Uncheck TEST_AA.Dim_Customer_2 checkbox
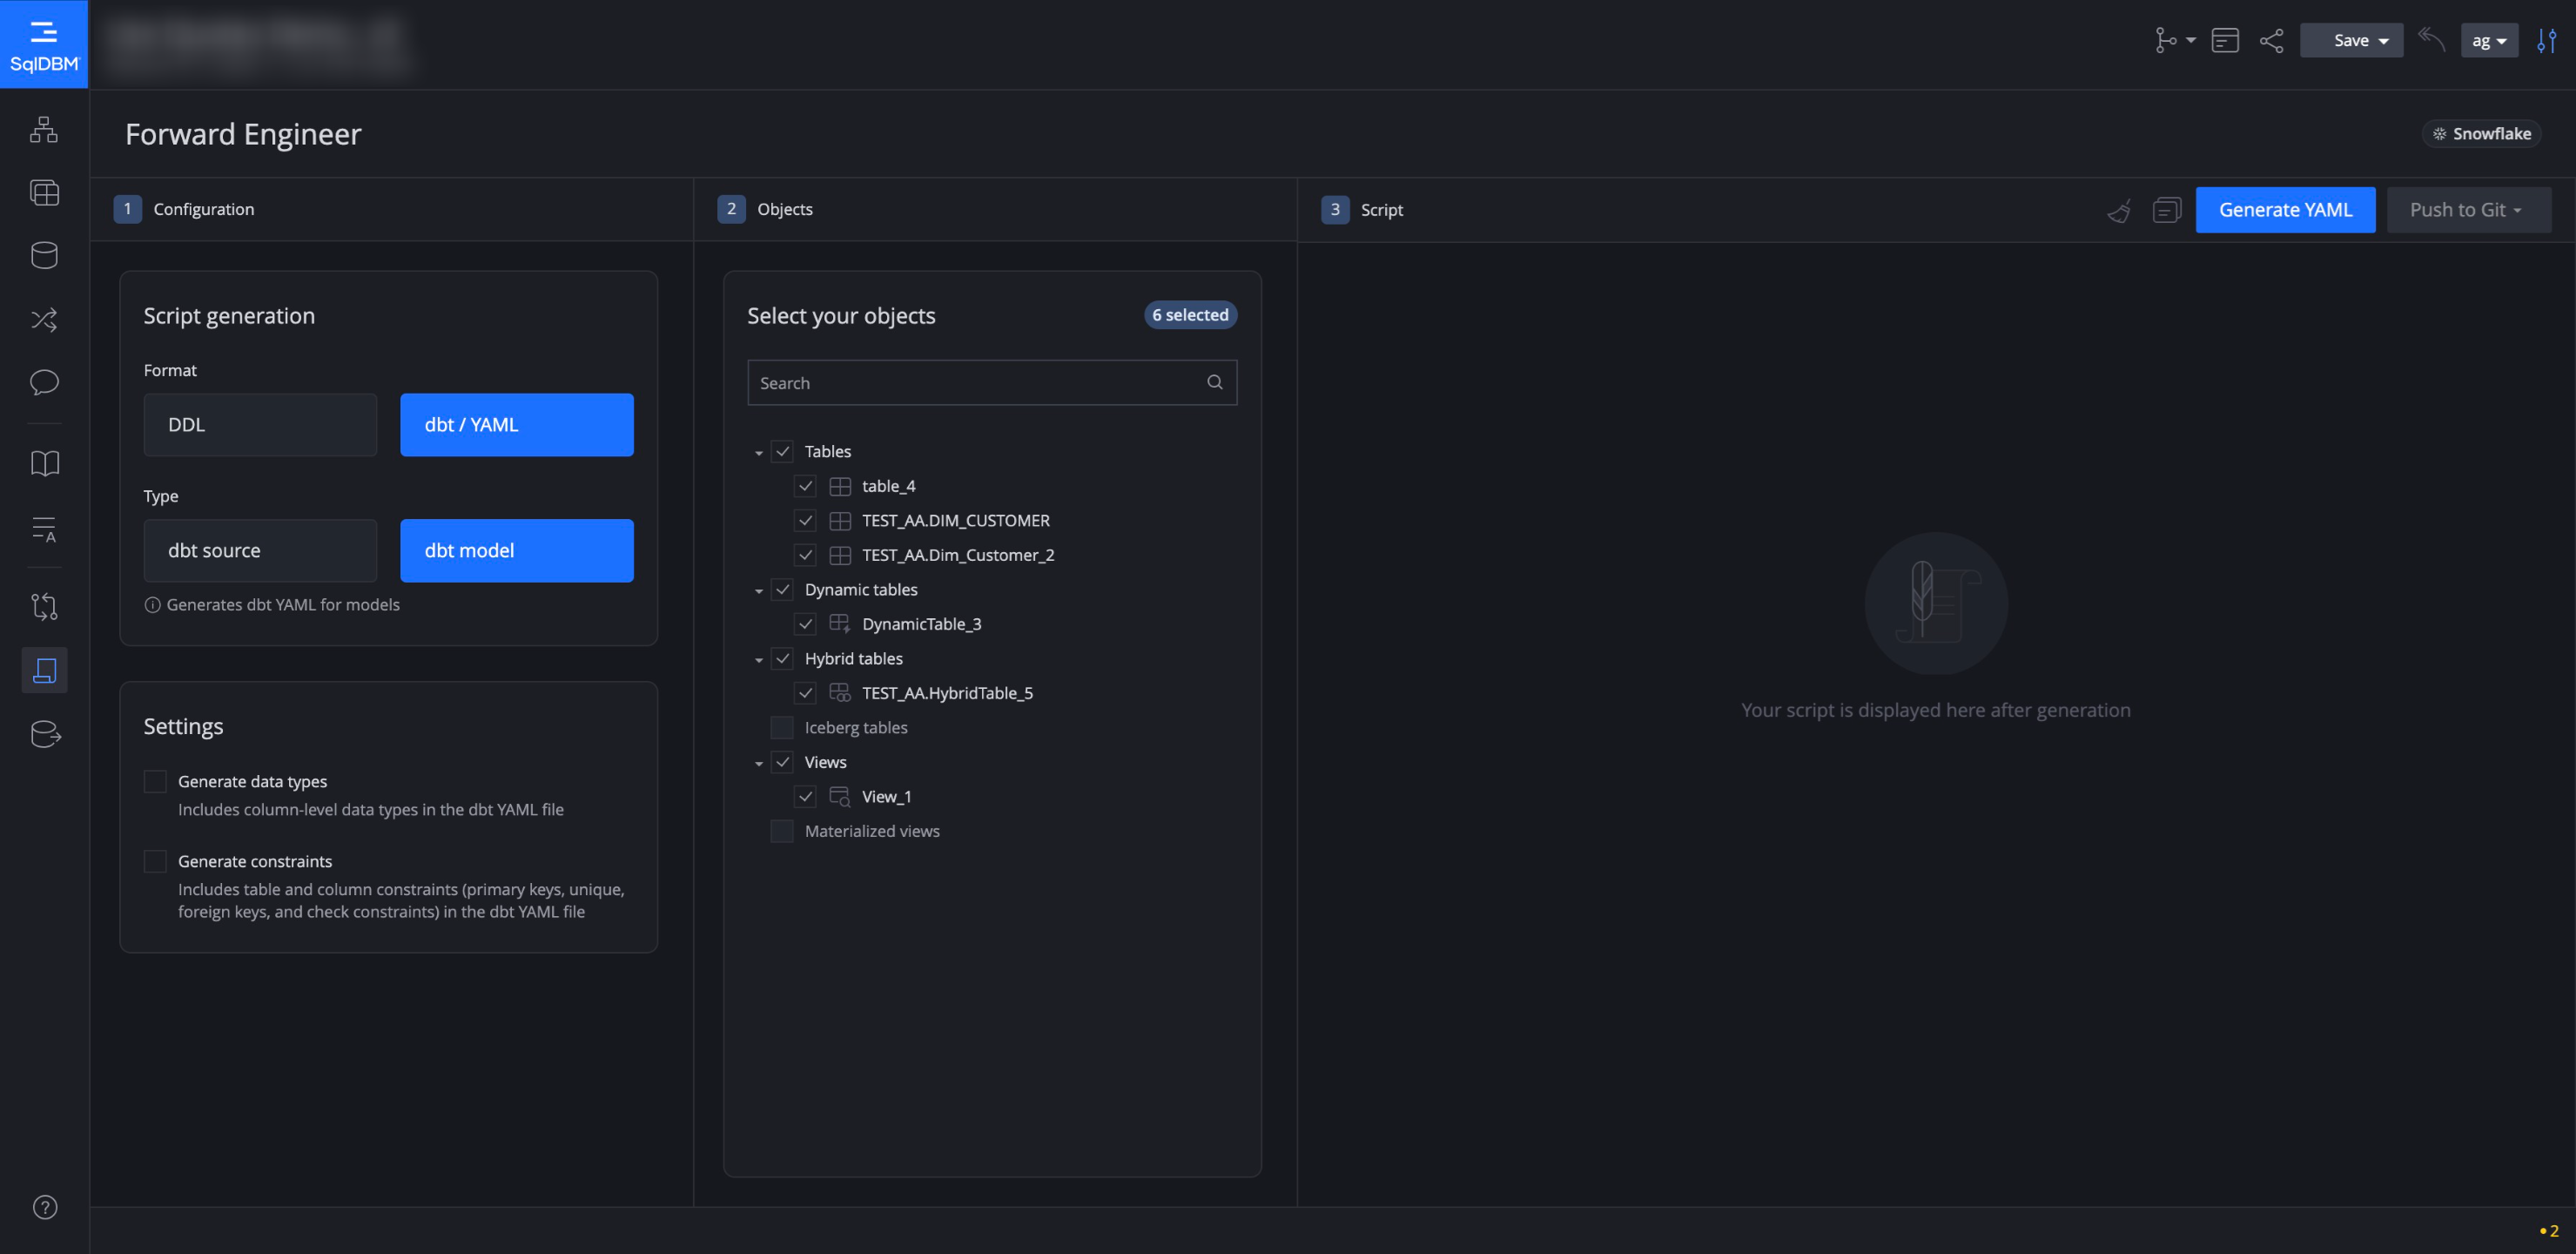The image size is (2576, 1254). [x=805, y=555]
